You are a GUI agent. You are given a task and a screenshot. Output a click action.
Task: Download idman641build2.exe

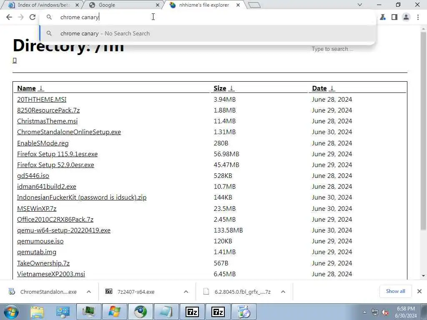pyautogui.click(x=47, y=187)
